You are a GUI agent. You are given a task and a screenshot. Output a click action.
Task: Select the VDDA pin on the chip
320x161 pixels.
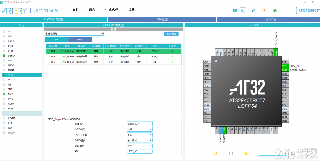(207, 109)
